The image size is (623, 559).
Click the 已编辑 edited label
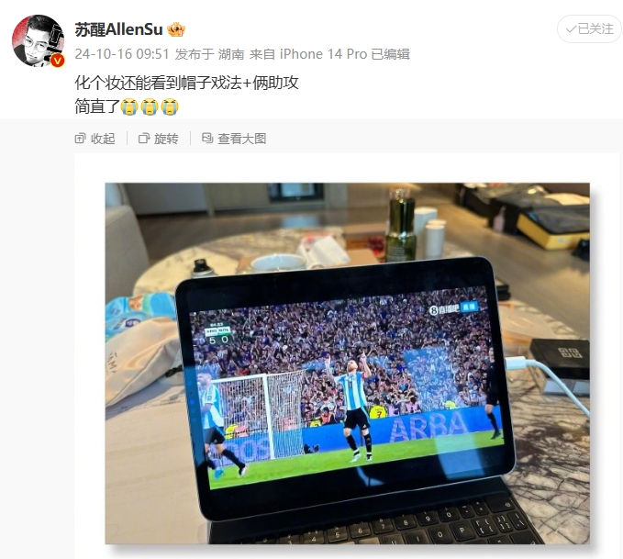pos(390,54)
